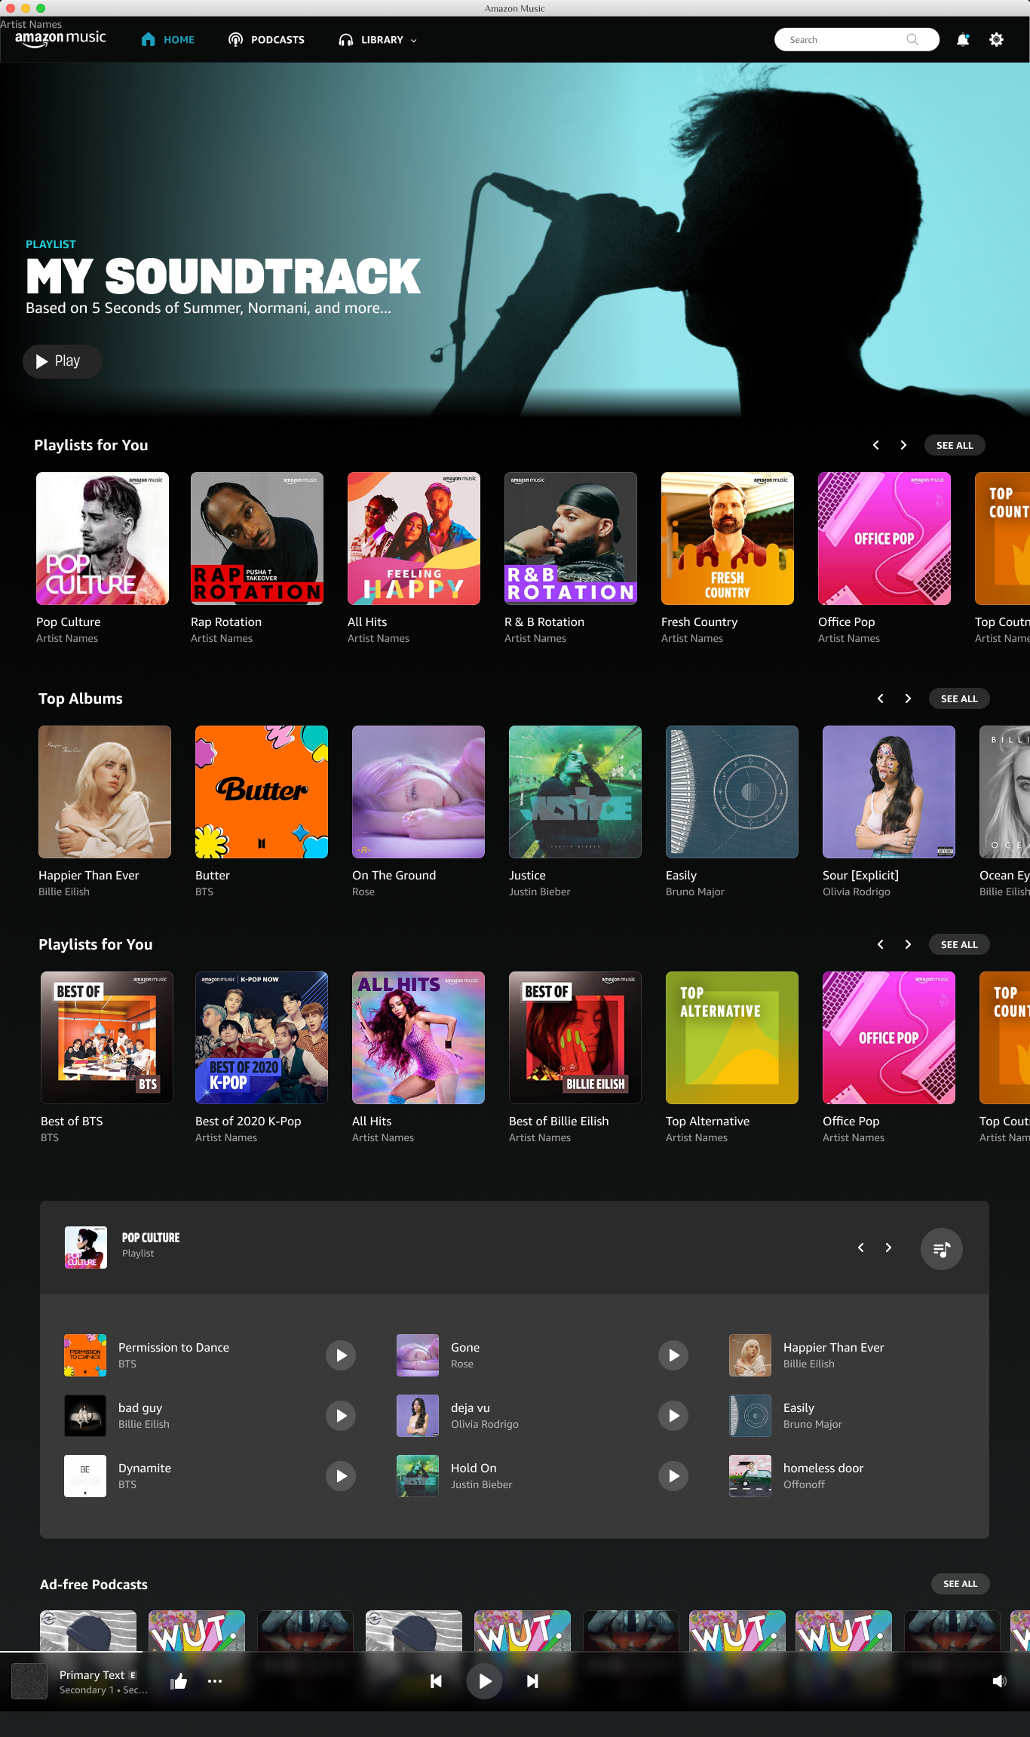Play the My Soundtrack playlist
This screenshot has height=1737, width=1030.
62,361
